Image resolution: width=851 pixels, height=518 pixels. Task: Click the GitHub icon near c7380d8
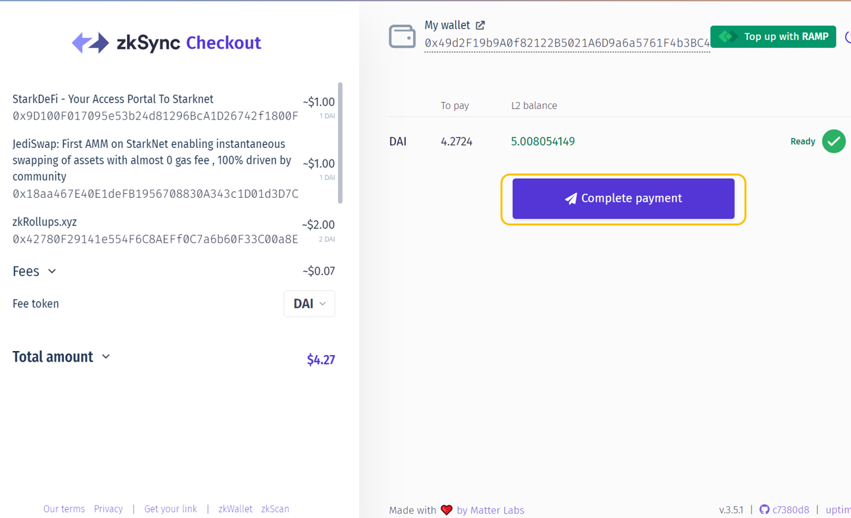click(x=764, y=509)
